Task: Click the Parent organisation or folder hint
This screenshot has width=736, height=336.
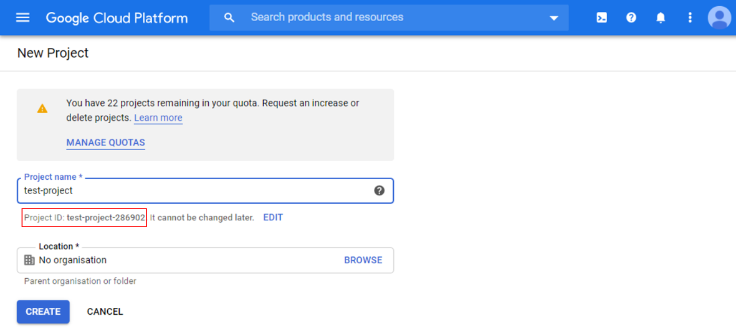Action: point(80,281)
